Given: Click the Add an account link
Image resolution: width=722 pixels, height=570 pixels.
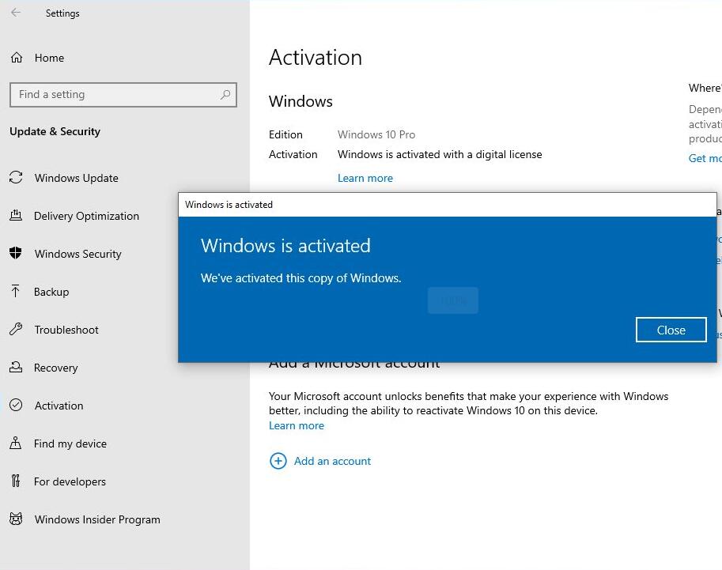Looking at the screenshot, I should pyautogui.click(x=332, y=461).
